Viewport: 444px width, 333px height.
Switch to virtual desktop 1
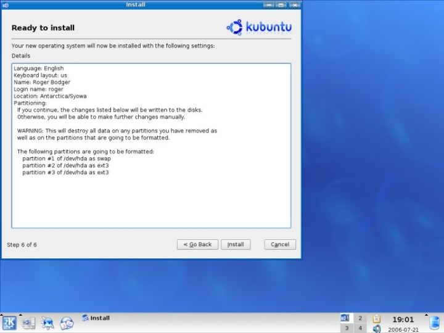(346, 318)
